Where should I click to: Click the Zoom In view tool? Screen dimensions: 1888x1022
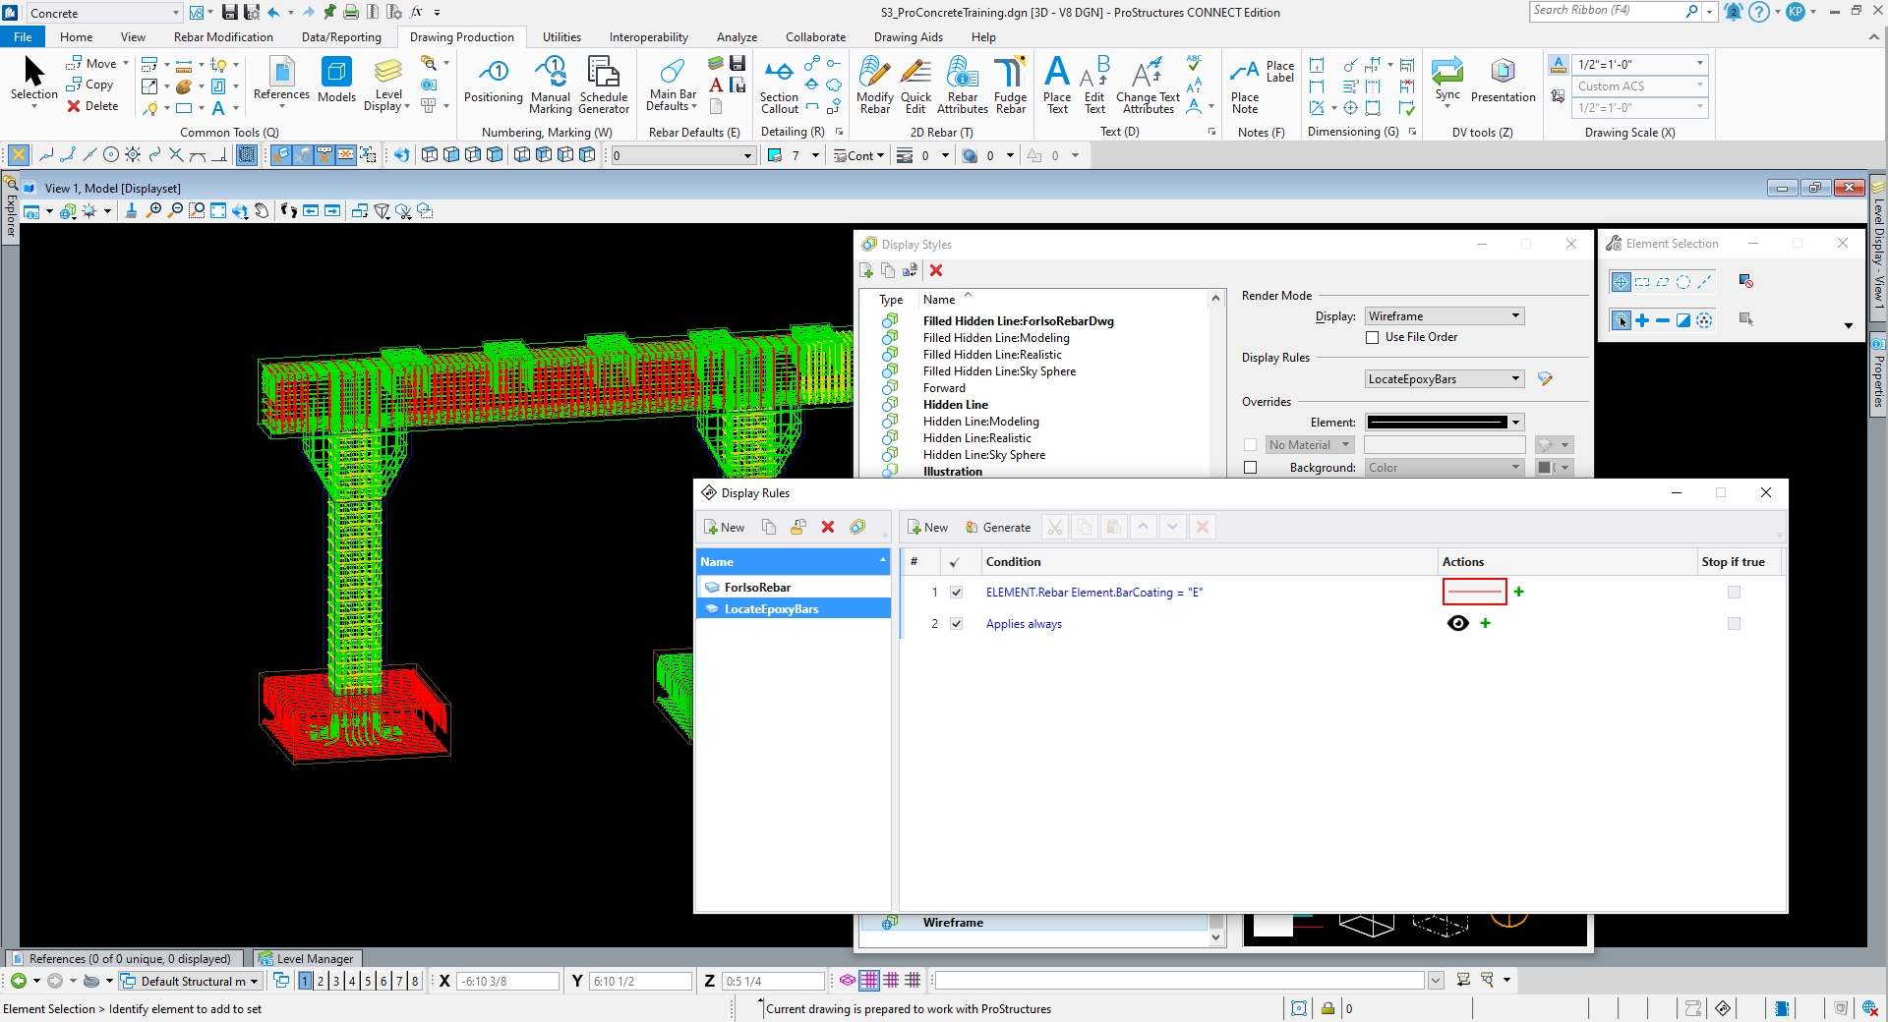(x=153, y=211)
